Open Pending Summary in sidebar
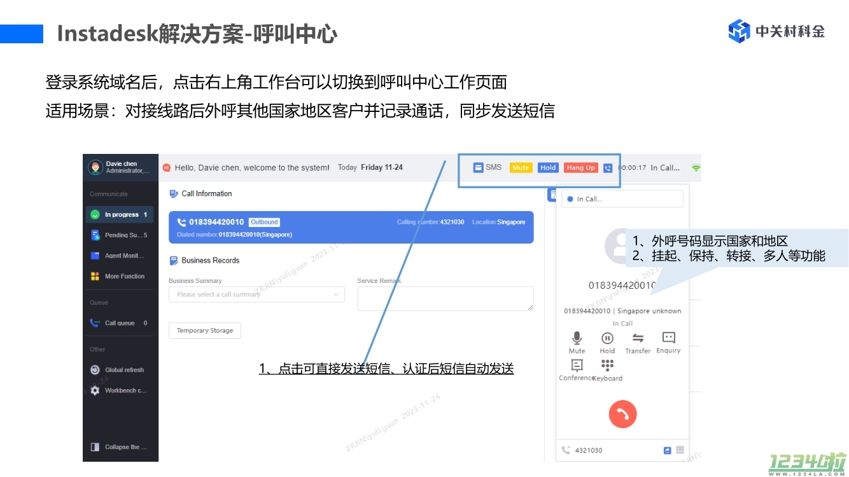 [x=120, y=235]
